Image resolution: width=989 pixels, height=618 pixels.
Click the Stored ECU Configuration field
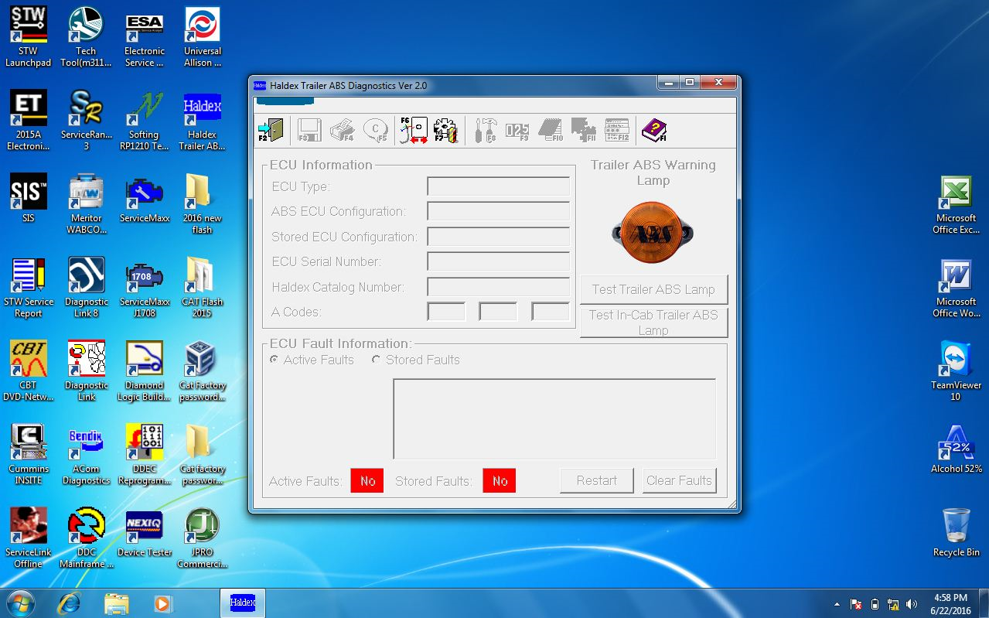pos(499,237)
